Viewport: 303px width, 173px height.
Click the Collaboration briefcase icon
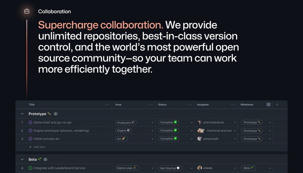[x=27, y=11]
